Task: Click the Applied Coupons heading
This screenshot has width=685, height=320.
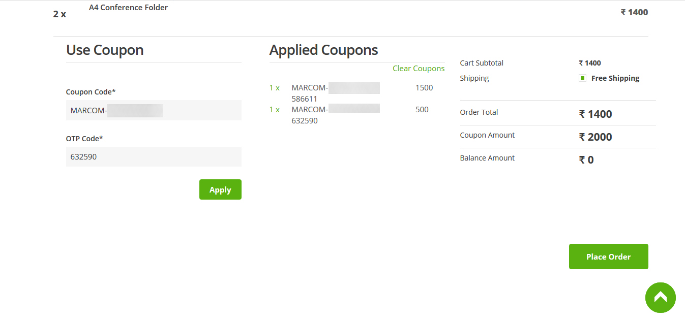Action: pyautogui.click(x=323, y=50)
